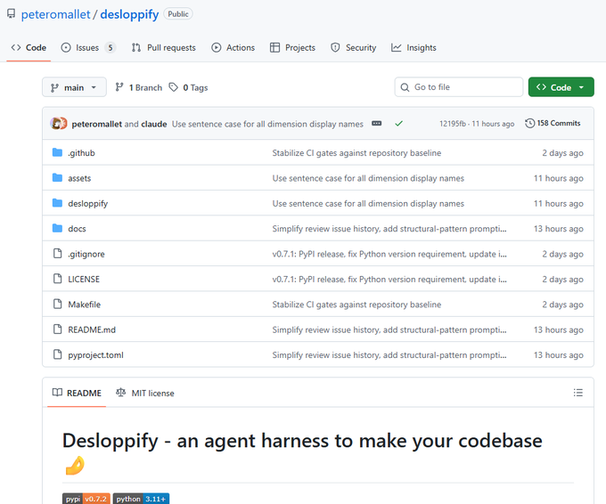Open the Insights tab
The height and width of the screenshot is (504, 606).
414,47
